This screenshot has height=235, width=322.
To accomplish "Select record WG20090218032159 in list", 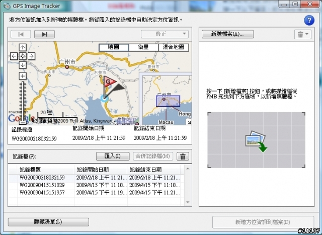I will (96, 178).
